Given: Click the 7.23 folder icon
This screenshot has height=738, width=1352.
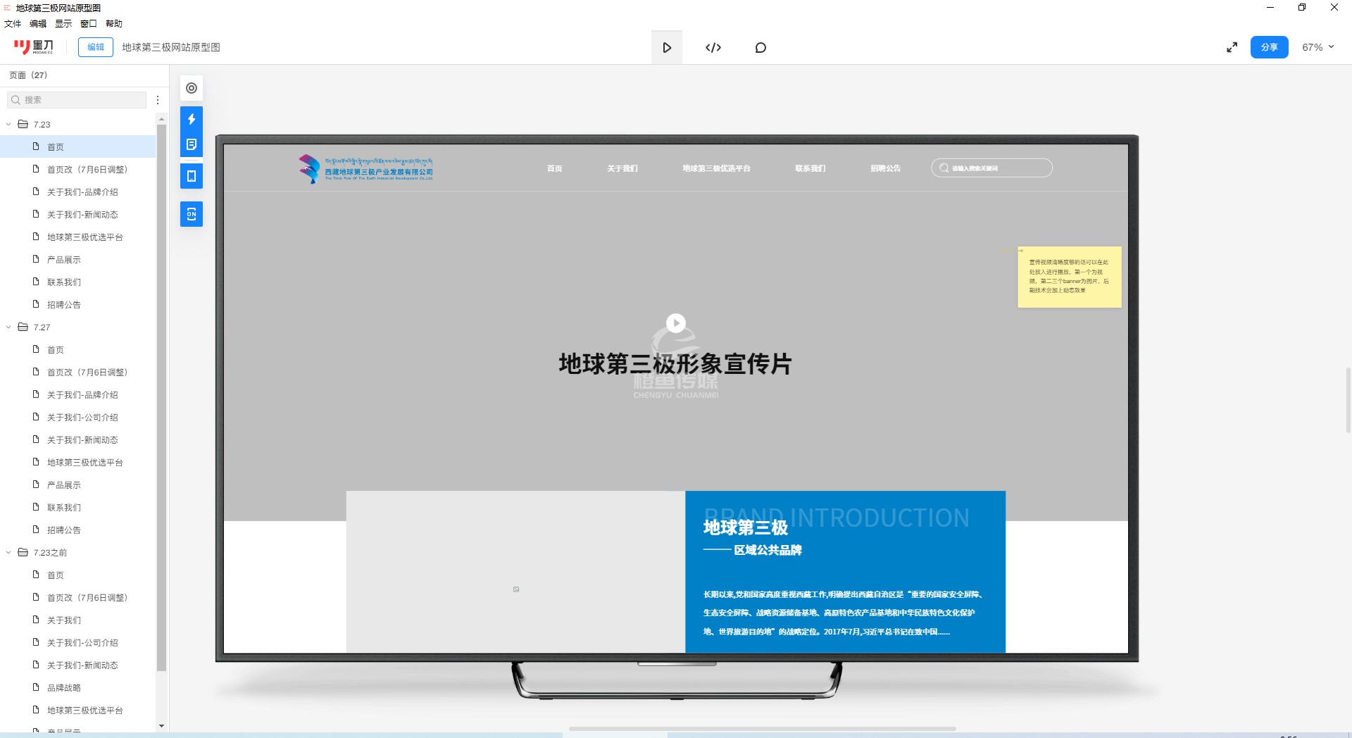Looking at the screenshot, I should (23, 124).
